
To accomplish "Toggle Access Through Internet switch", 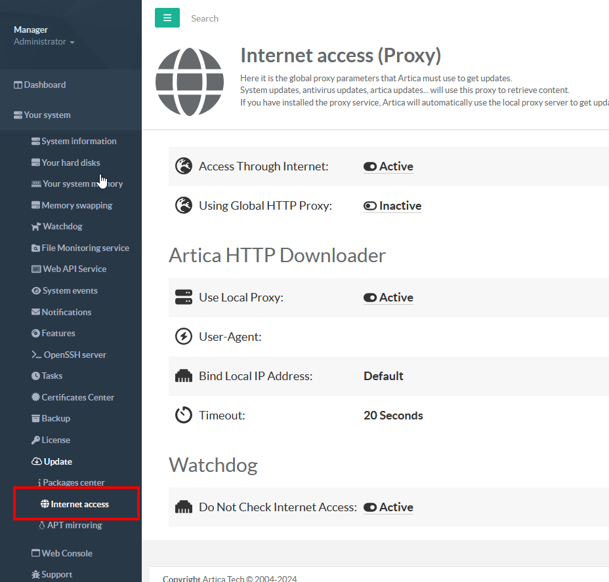I will point(370,167).
